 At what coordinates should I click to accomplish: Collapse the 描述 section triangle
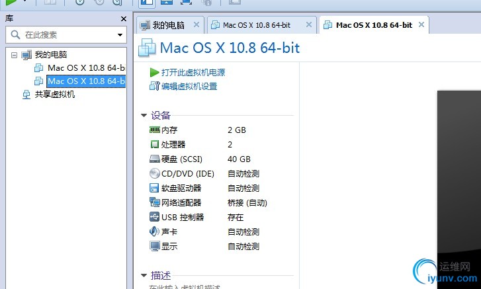[144, 276]
